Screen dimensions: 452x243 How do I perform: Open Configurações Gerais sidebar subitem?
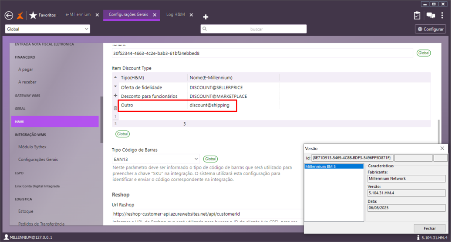[38, 160]
